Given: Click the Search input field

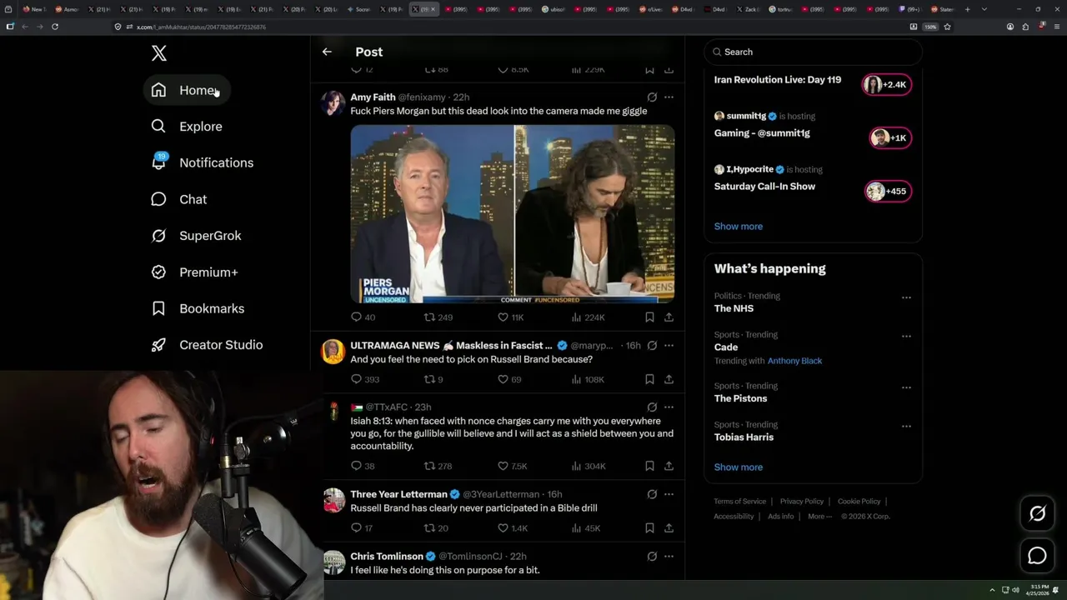Looking at the screenshot, I should pos(813,52).
